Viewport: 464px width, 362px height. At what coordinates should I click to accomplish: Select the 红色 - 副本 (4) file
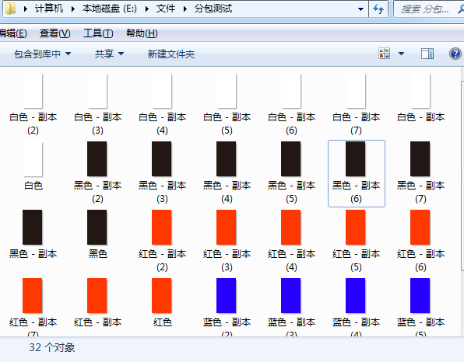pyautogui.click(x=291, y=242)
